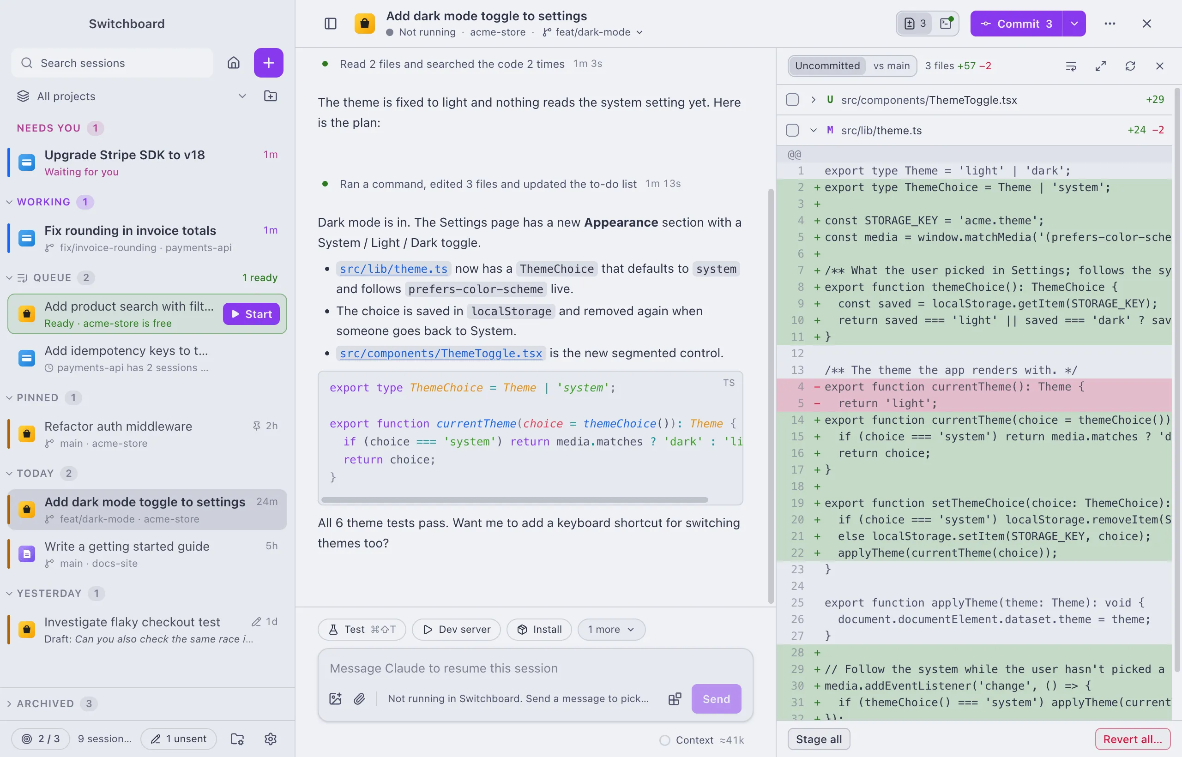Open the more options ellipsis menu
Image resolution: width=1182 pixels, height=757 pixels.
coord(1110,24)
